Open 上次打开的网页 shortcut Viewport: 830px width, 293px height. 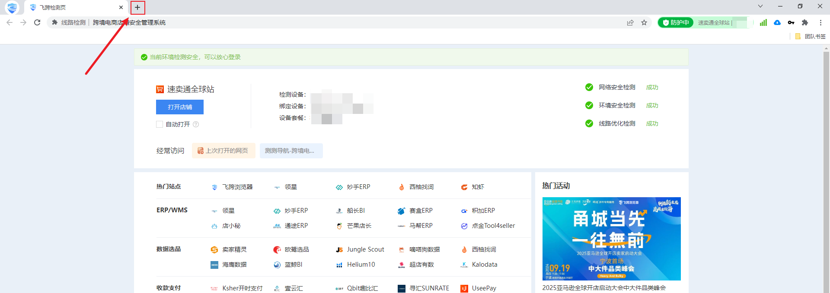pos(223,151)
